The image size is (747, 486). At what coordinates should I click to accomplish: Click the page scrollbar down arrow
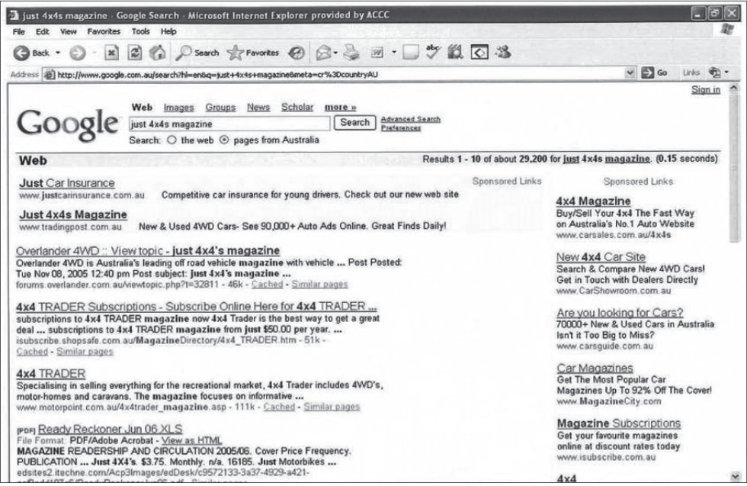[735, 476]
